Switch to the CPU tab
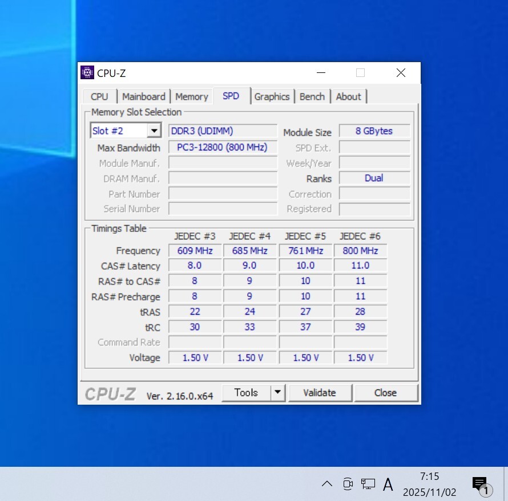Screen dimensions: 508x501 pos(99,96)
